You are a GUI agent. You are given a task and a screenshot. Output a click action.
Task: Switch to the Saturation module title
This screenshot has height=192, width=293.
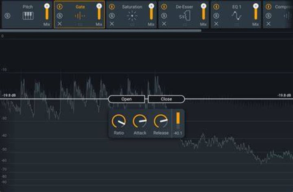click(x=132, y=7)
